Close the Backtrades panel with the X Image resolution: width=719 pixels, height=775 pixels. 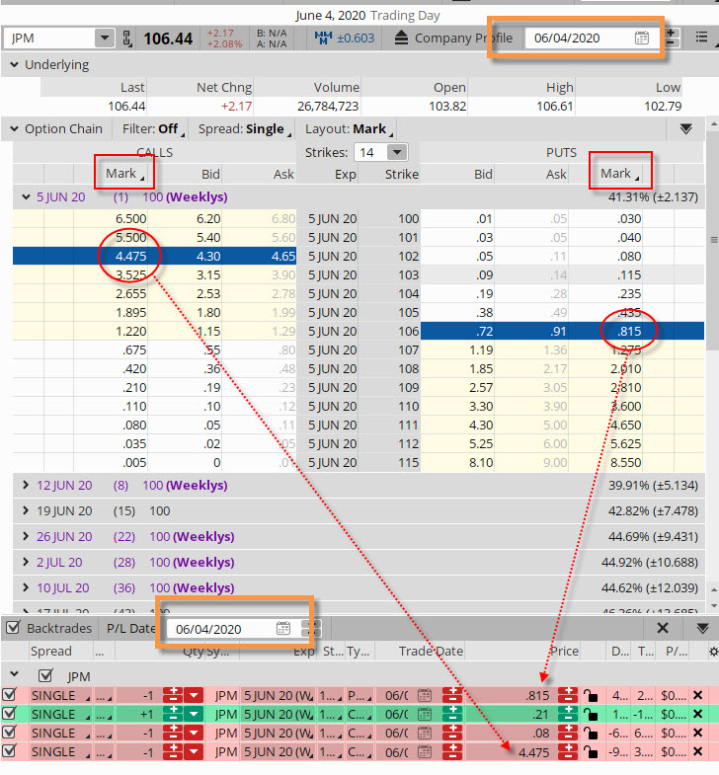point(663,628)
